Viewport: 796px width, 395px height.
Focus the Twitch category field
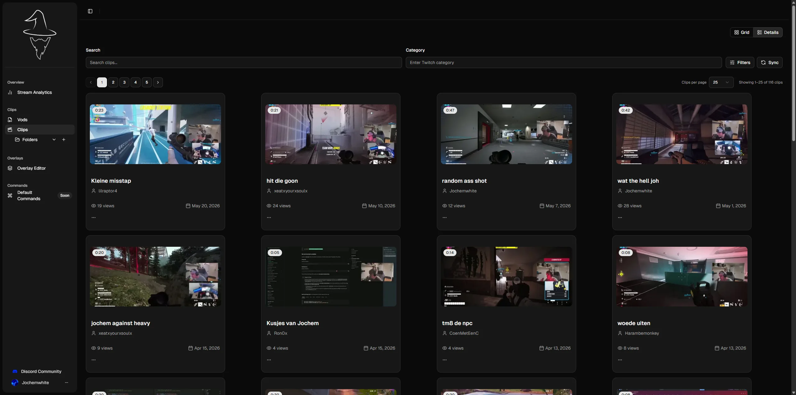564,62
